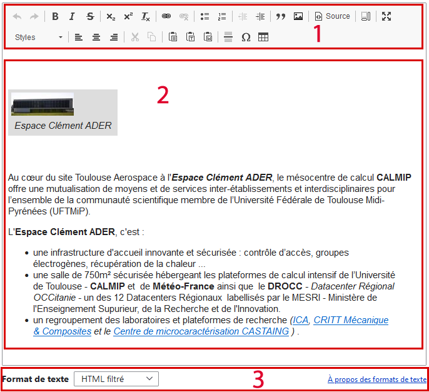Apply subscript formatting
Screen dimensions: 429x392
coord(111,16)
